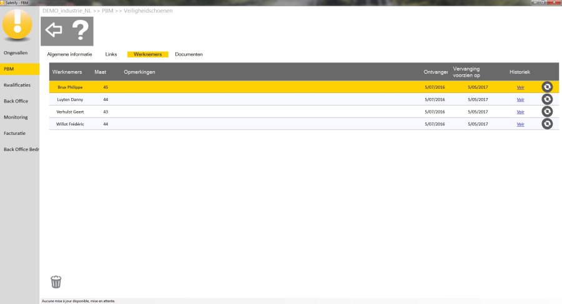Viewport: 562px width, 304px height.
Task: Click the trash bin delete icon
Action: 56,282
